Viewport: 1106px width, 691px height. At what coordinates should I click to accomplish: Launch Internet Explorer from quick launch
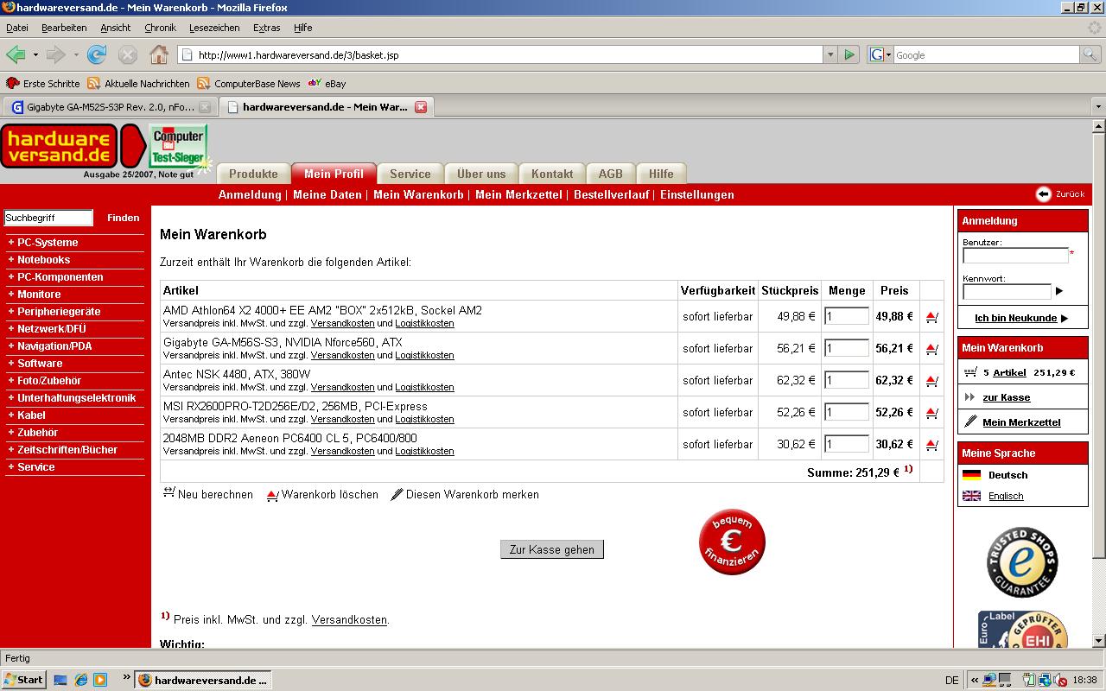click(x=80, y=680)
